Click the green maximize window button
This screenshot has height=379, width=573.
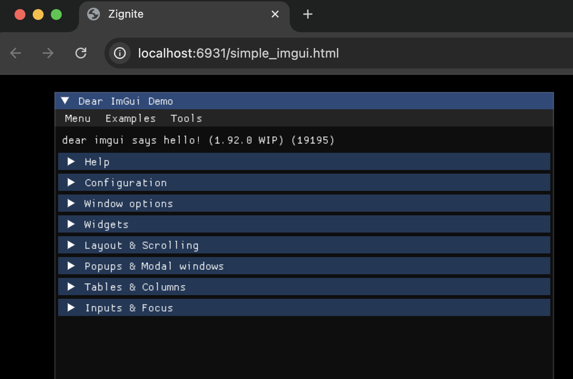tap(56, 15)
